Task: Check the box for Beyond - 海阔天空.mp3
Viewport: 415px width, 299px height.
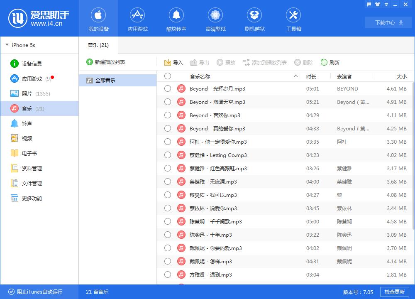Action: 168,102
